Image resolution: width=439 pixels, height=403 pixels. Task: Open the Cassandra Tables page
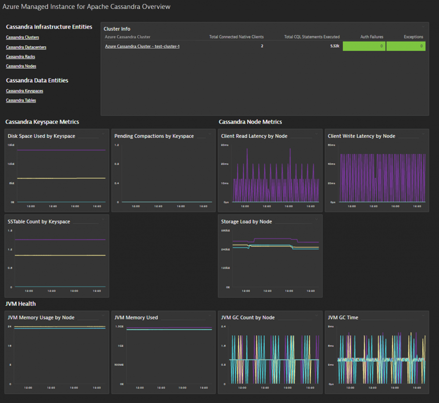21,100
